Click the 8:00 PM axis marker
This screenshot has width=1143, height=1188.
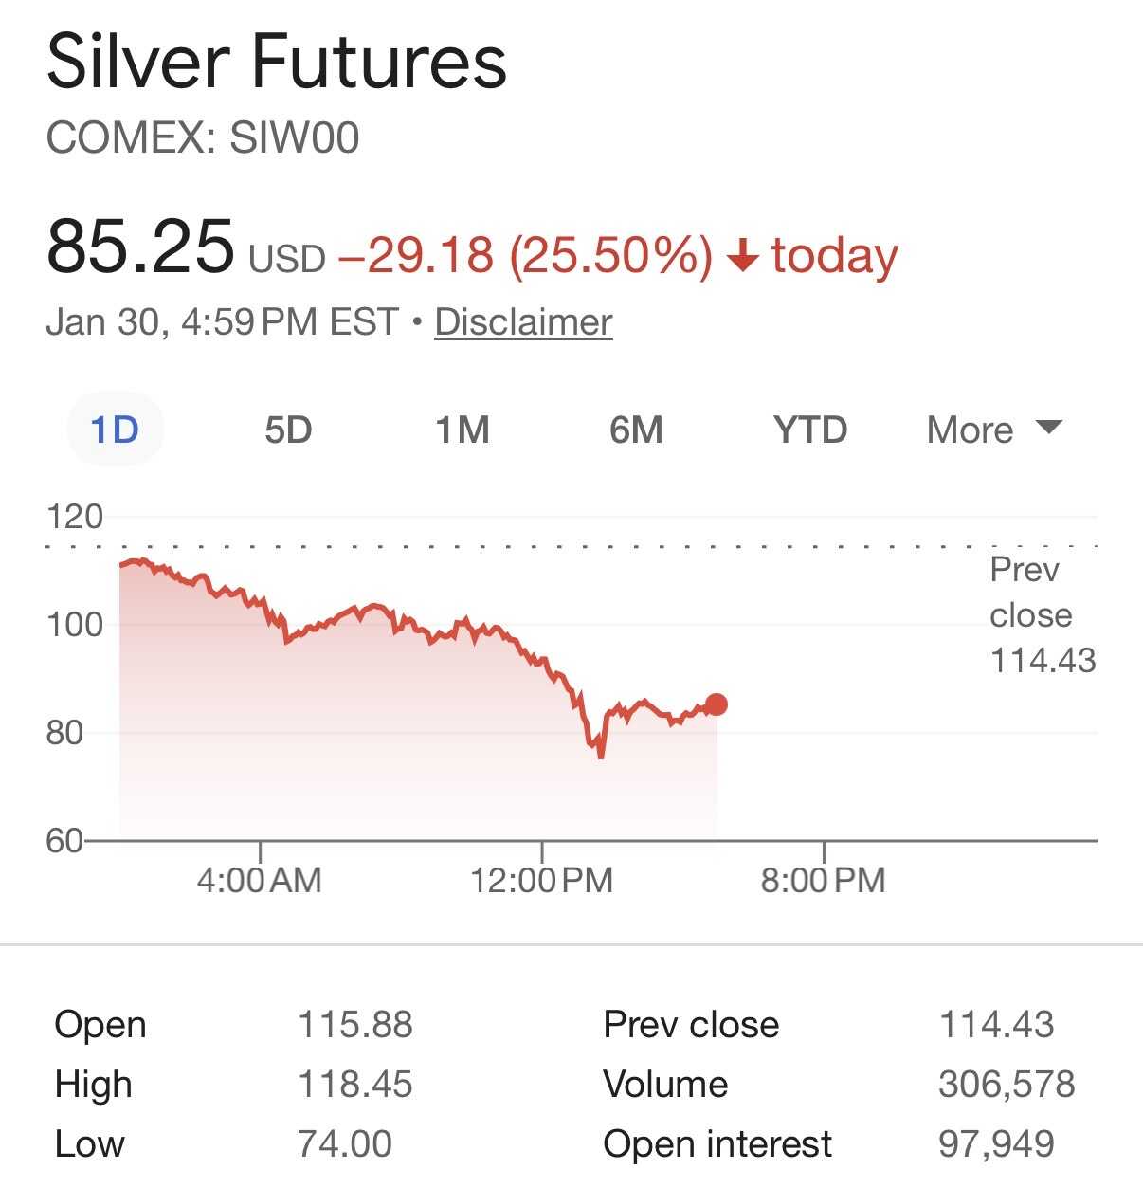point(823,880)
